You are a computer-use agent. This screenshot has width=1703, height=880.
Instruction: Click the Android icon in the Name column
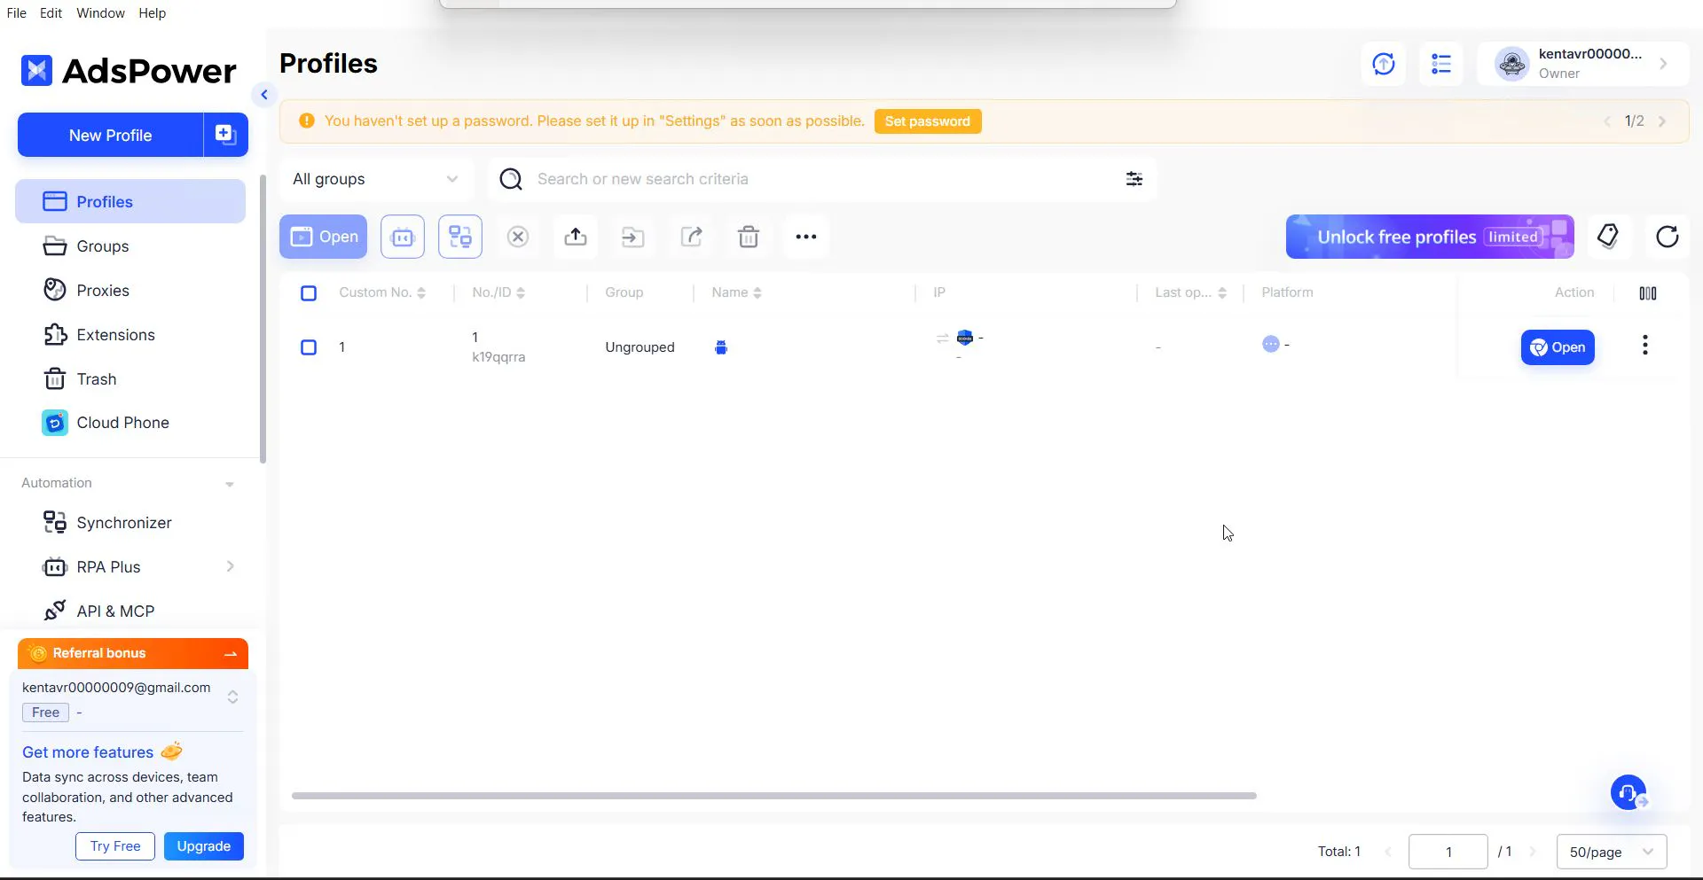click(x=721, y=347)
